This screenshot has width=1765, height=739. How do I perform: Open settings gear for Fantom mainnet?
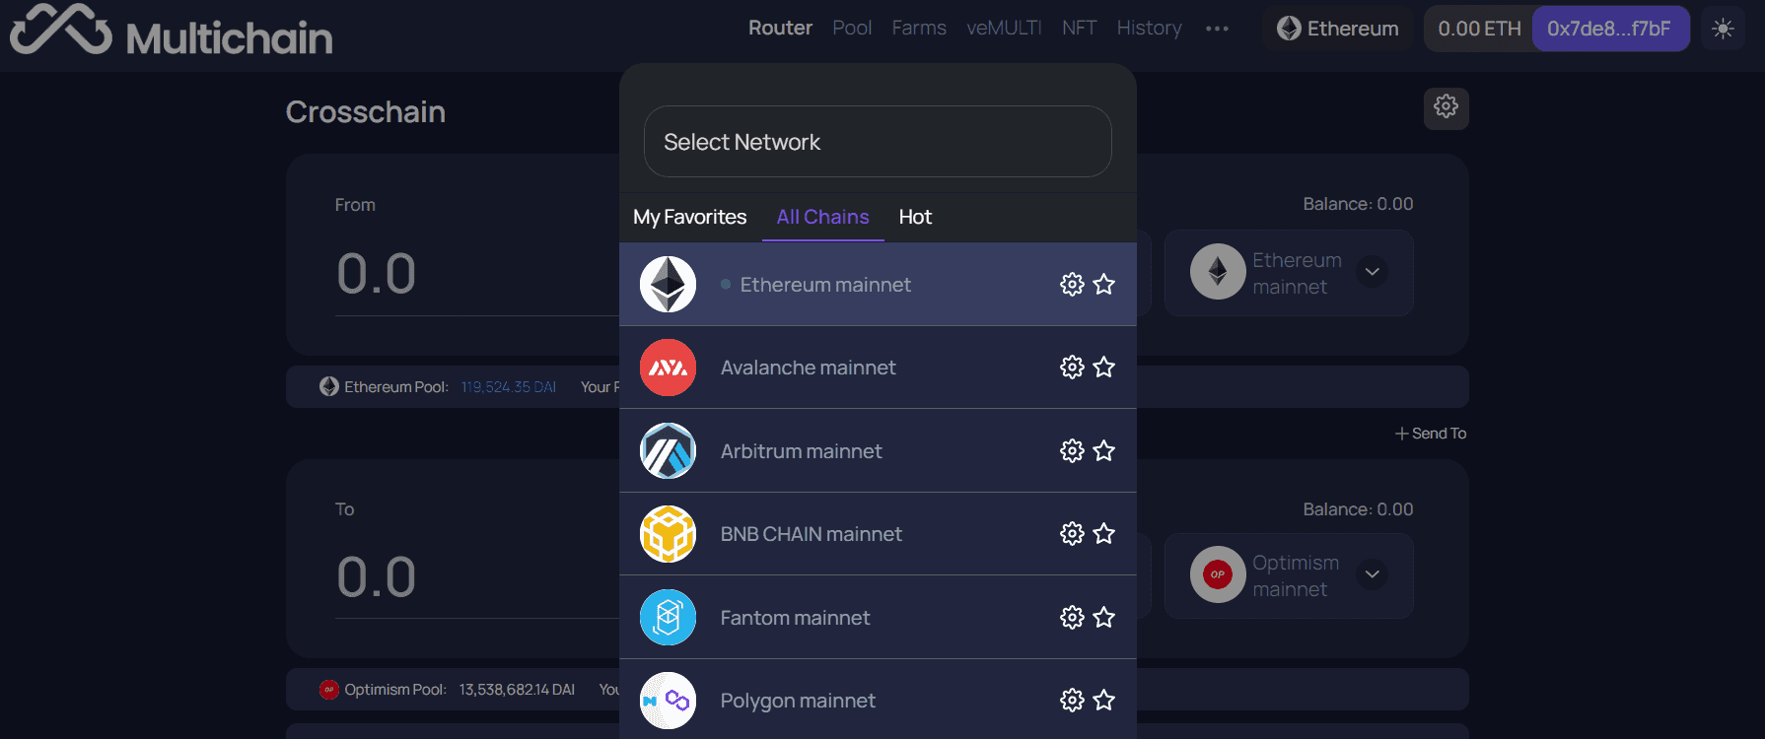[1072, 618]
